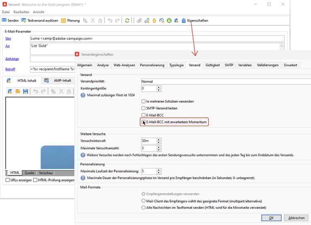Open the Versandpriorität Normal dropdown

226,81
